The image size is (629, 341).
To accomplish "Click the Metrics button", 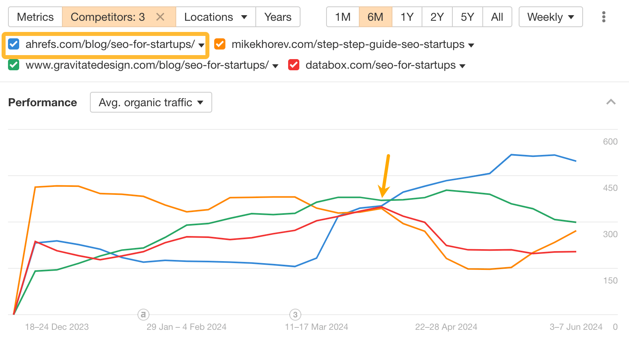I will pos(35,17).
